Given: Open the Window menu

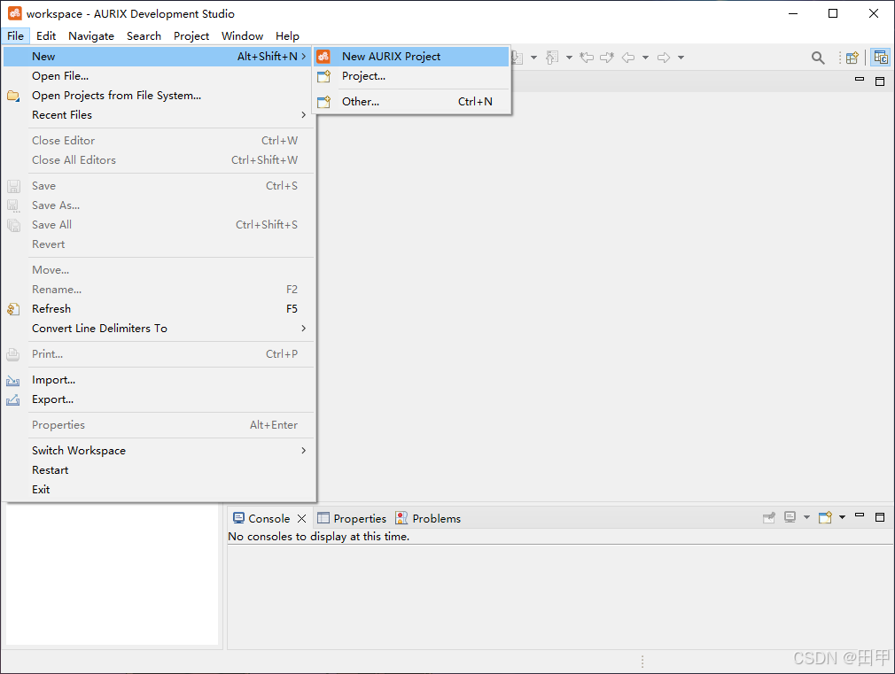Looking at the screenshot, I should click(243, 36).
